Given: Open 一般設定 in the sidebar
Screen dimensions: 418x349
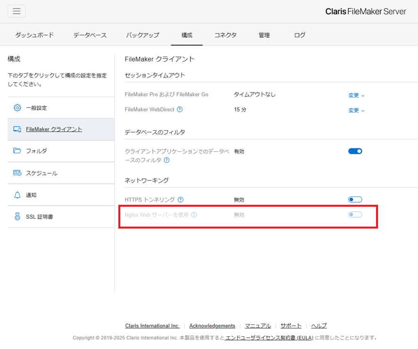Looking at the screenshot, I should pos(61,108).
